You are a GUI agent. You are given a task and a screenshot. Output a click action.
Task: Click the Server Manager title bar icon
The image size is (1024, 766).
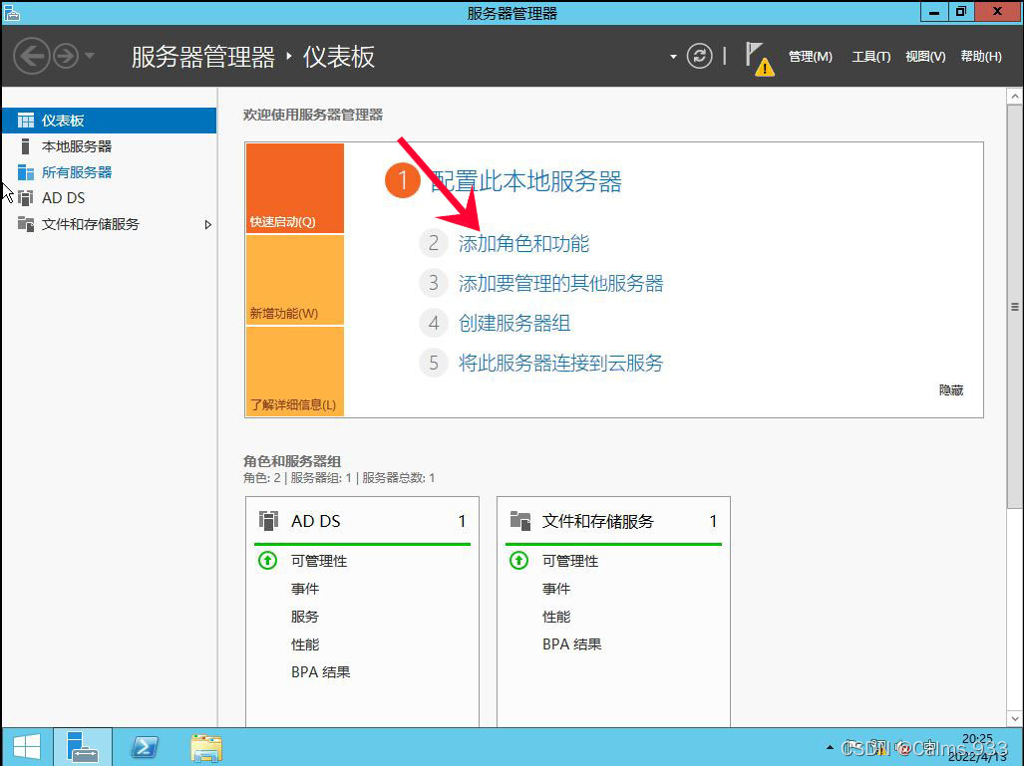click(12, 12)
